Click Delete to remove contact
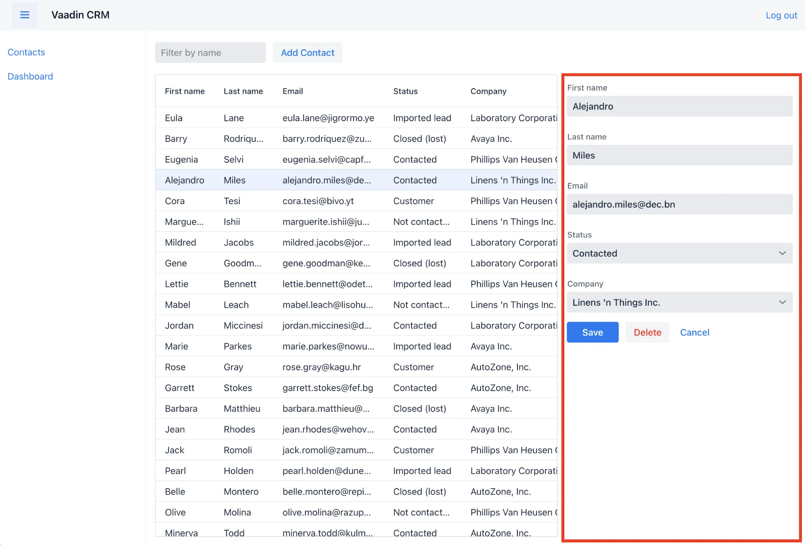The width and height of the screenshot is (805, 545). (x=647, y=332)
